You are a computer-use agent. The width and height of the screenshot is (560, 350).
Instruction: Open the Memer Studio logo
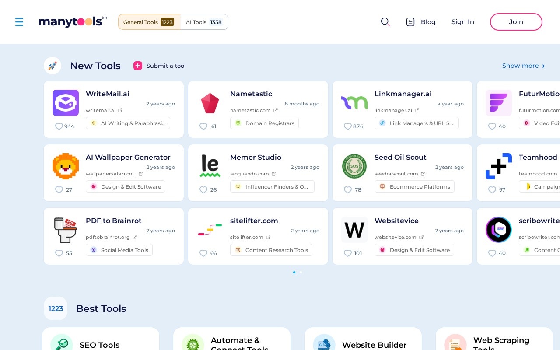(210, 166)
